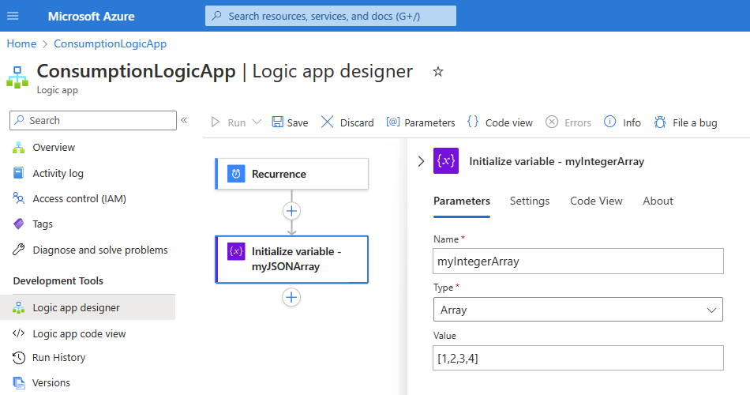The width and height of the screenshot is (750, 395).
Task: Open the Type dropdown set to Array
Action: click(x=578, y=310)
